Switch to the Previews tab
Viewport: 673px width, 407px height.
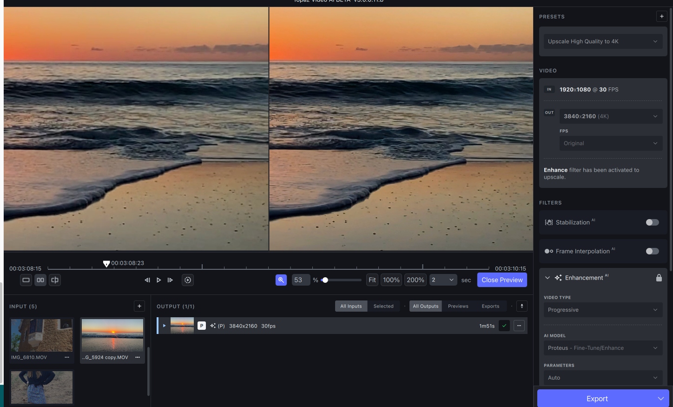pos(458,306)
